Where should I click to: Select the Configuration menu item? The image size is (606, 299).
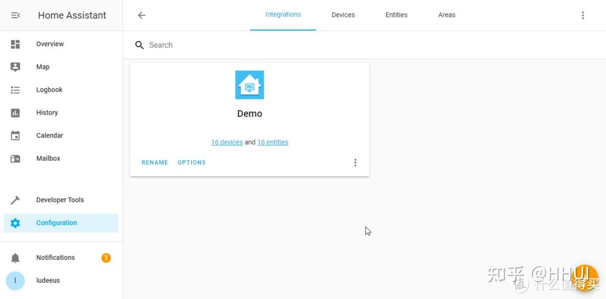(x=61, y=223)
